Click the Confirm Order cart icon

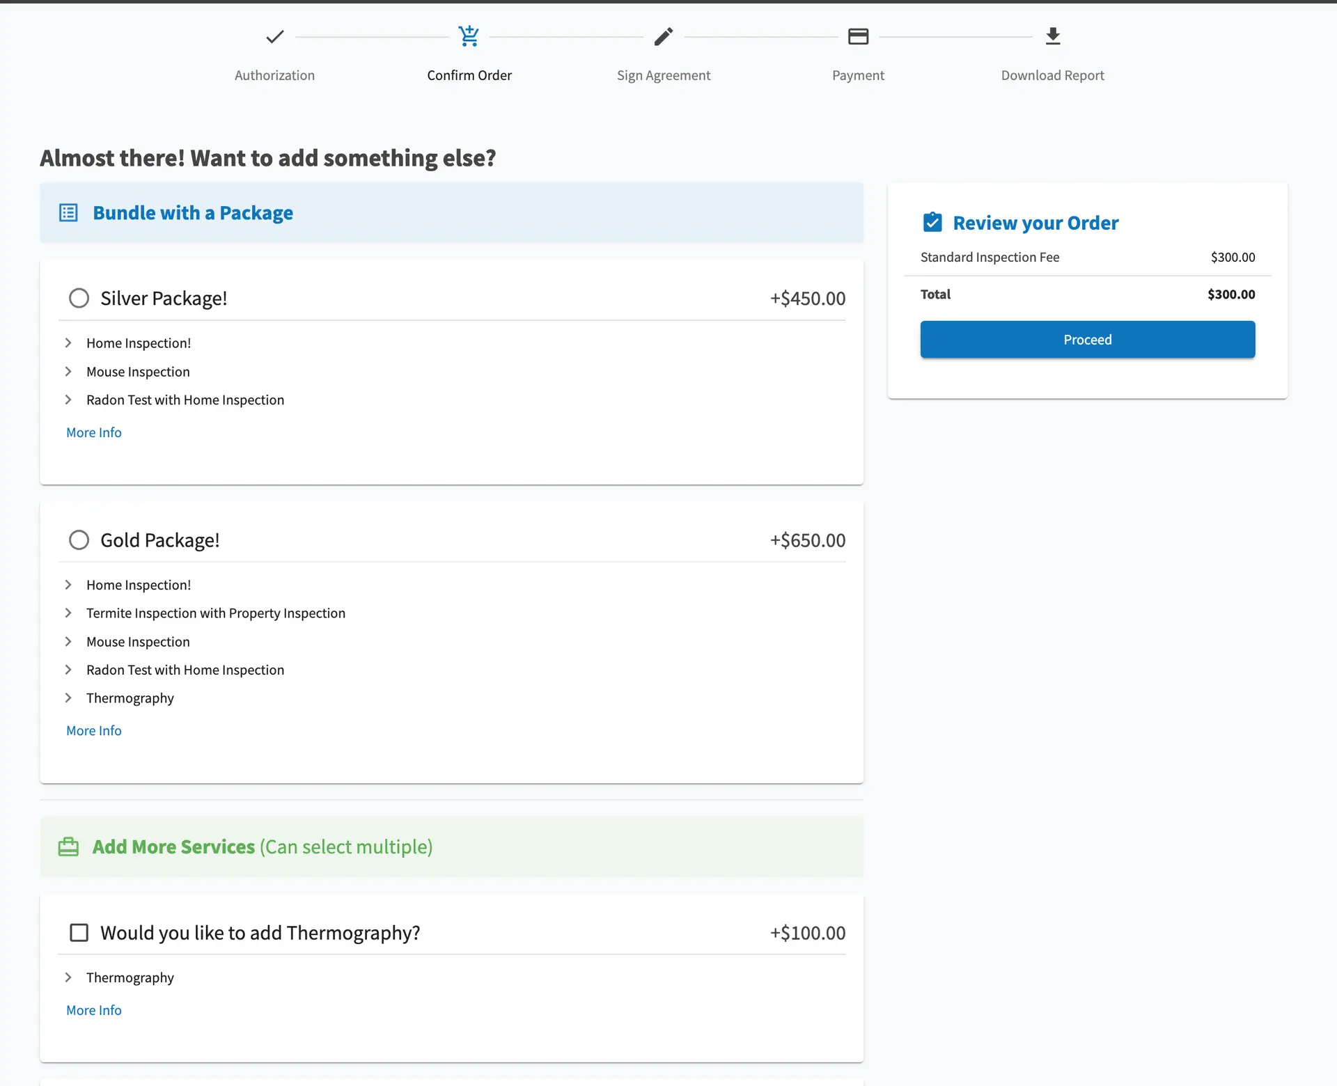tap(469, 36)
